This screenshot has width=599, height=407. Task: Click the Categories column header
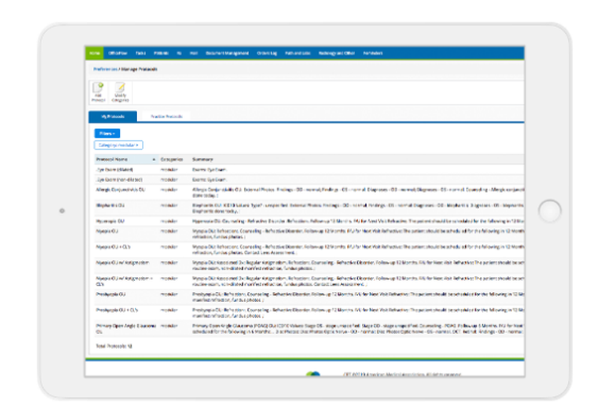(172, 159)
